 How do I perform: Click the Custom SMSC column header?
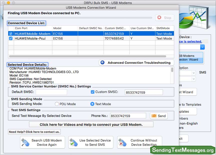(x=117, y=28)
